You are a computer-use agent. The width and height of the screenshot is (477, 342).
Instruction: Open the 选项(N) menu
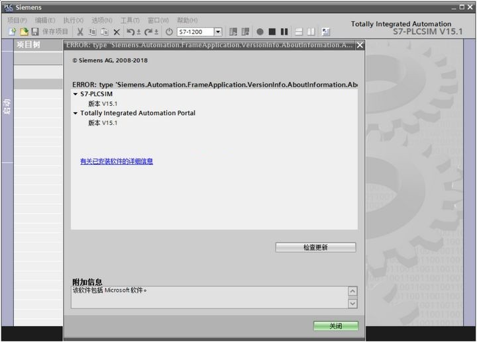pos(102,21)
